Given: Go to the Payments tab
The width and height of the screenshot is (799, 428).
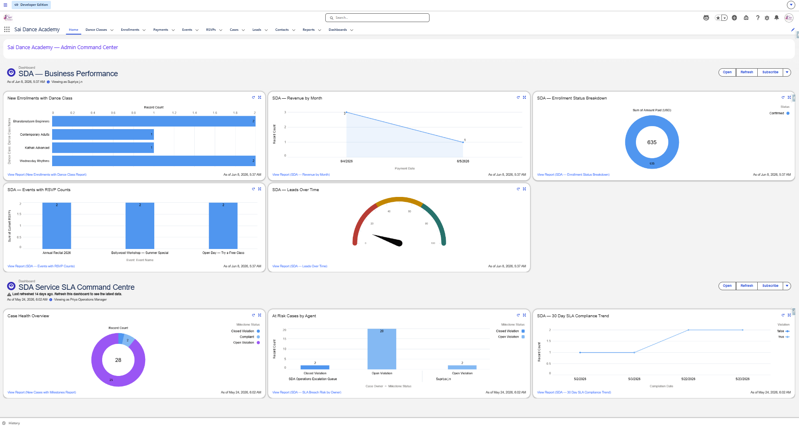Looking at the screenshot, I should point(161,30).
